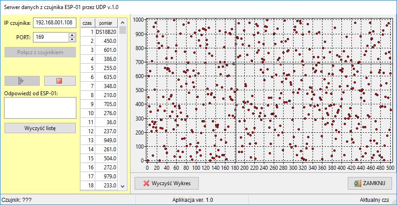Select the 255.0 measurement cell

tap(106, 68)
